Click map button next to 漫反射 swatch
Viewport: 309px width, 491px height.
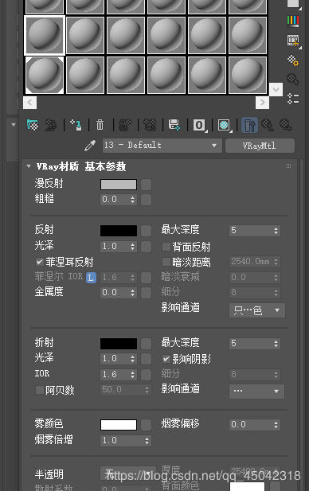coord(146,185)
